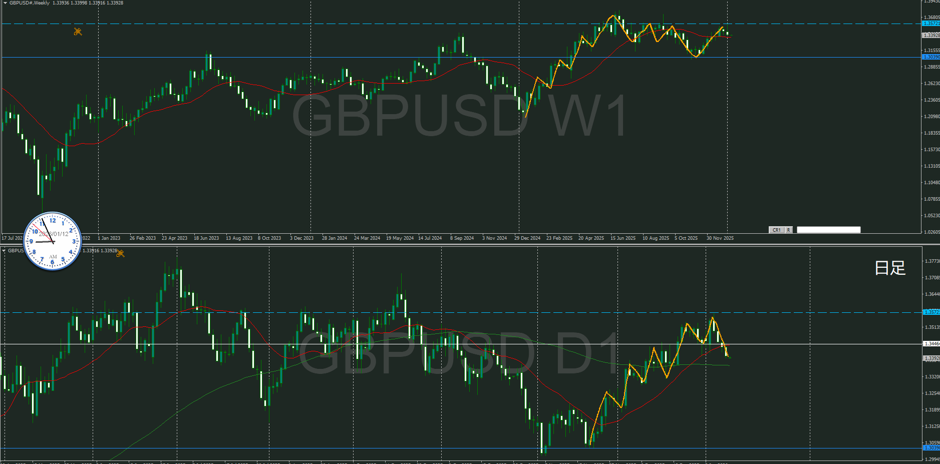Select the GBPUSD D1 watermark text
Image resolution: width=940 pixels, height=464 pixels.
pos(459,353)
